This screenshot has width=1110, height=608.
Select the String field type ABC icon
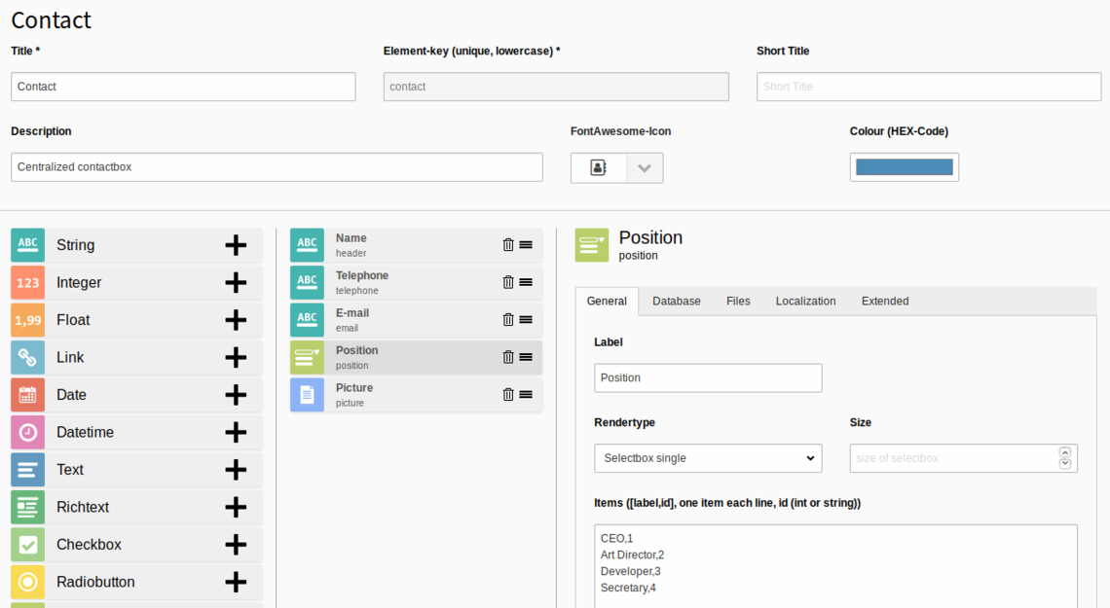(x=27, y=245)
